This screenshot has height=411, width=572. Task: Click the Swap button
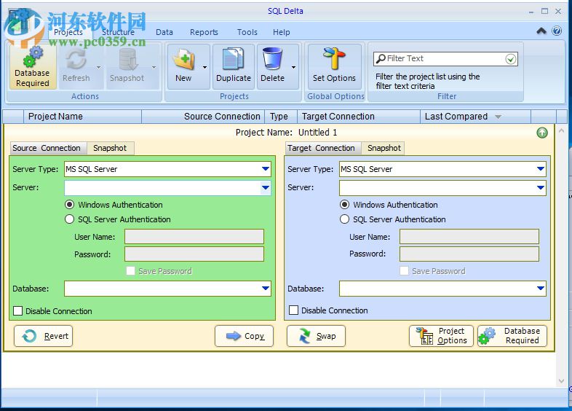316,336
